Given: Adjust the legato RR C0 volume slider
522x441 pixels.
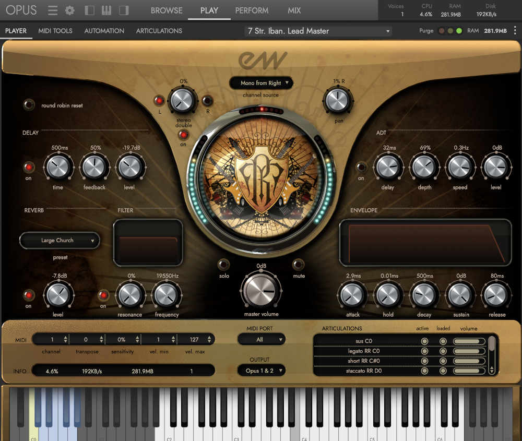Looking at the screenshot, I should tap(469, 351).
